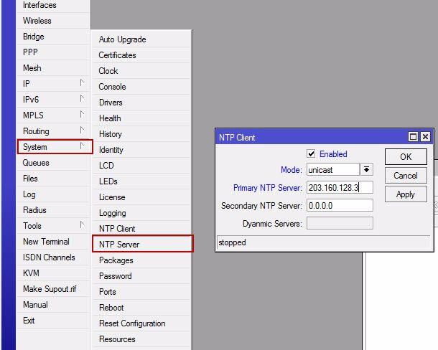This screenshot has width=438, height=350.
Task: Expand the IP submenu arrow
Action: click(x=83, y=84)
